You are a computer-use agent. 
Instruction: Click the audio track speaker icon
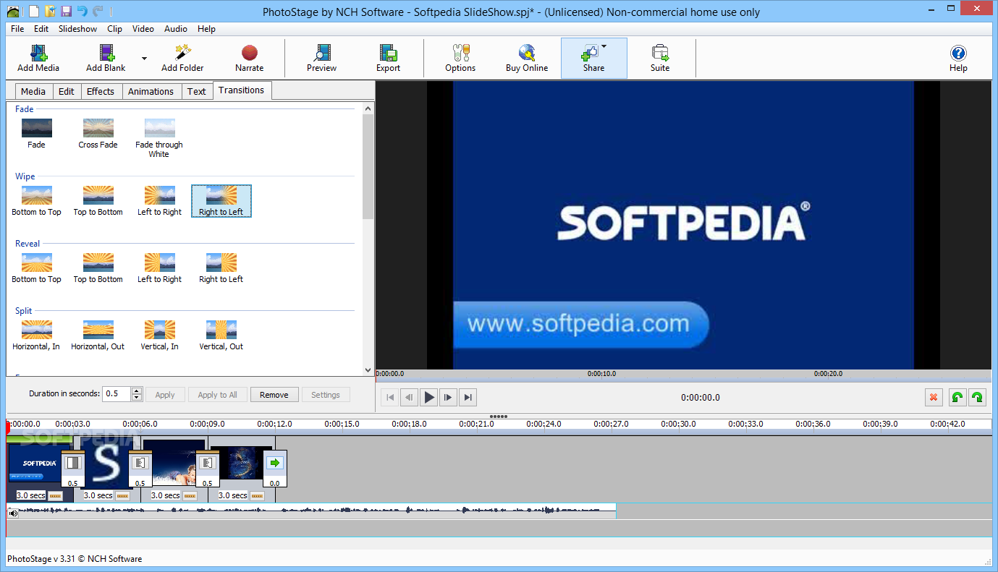click(13, 513)
